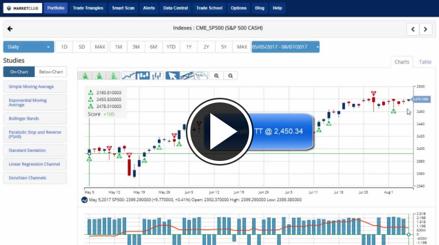Click the zoom in magnifier icon

pyautogui.click(x=217, y=75)
